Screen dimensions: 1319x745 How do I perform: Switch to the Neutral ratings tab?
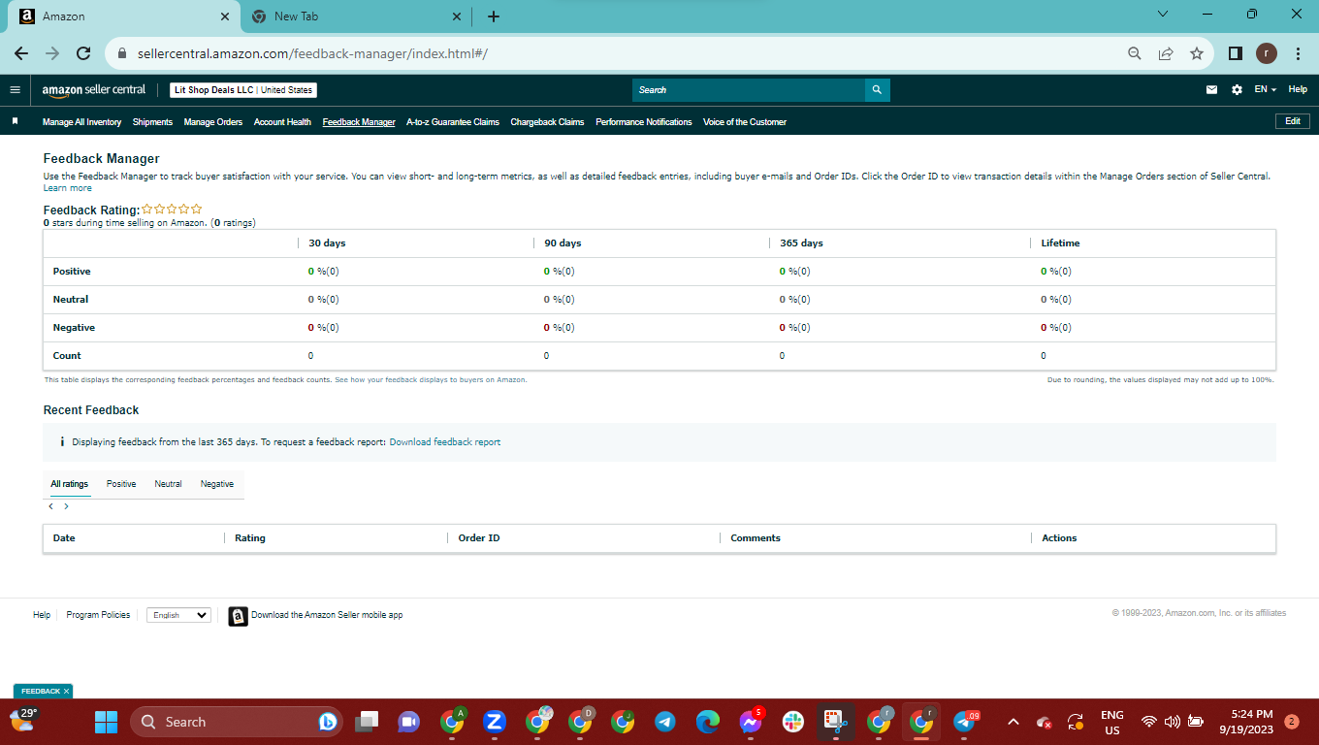pos(168,484)
